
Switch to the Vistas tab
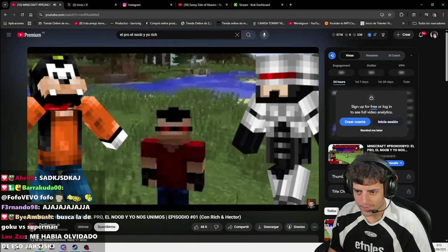(x=350, y=55)
